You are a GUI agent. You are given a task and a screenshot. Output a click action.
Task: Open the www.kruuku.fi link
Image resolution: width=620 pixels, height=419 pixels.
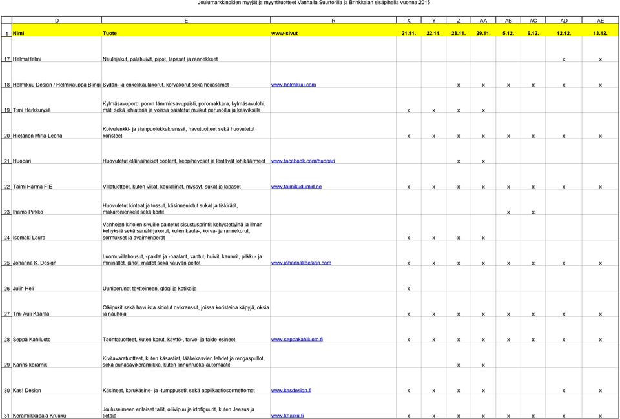[x=287, y=415]
